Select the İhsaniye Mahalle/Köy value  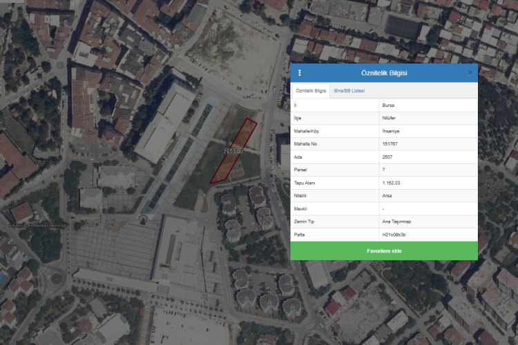[x=391, y=130]
